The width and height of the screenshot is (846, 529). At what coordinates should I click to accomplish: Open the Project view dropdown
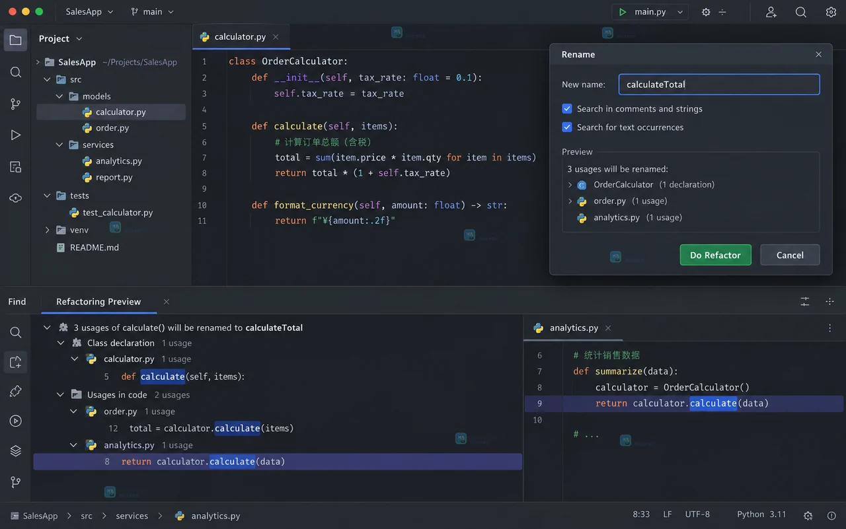61,39
